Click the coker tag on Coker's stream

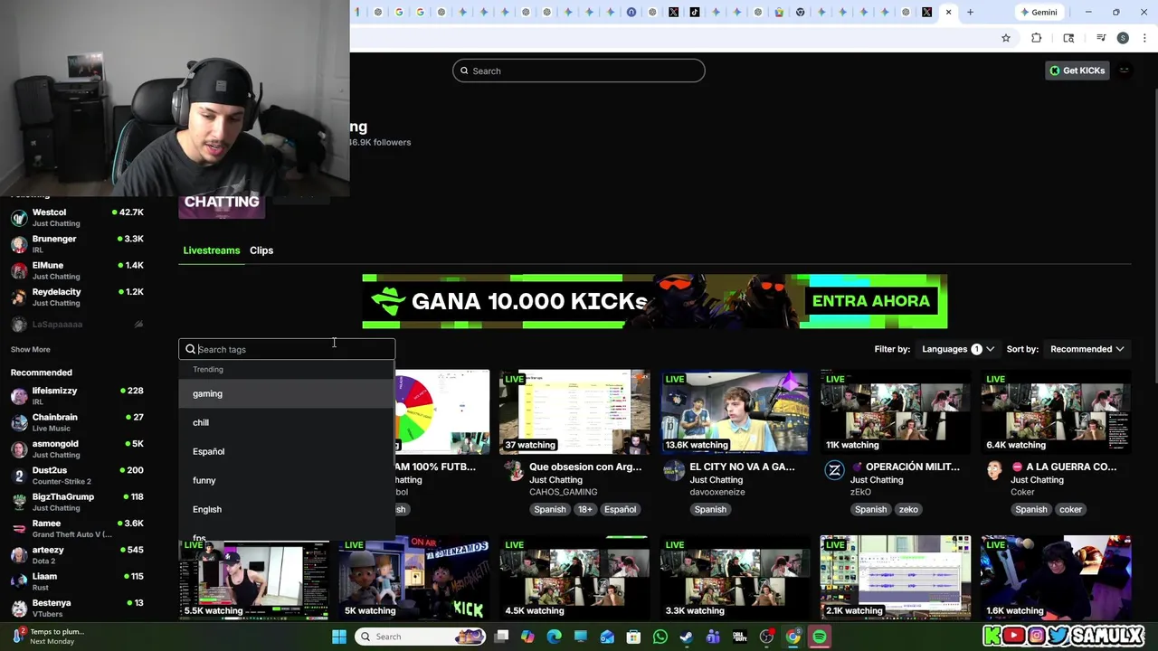click(1070, 509)
